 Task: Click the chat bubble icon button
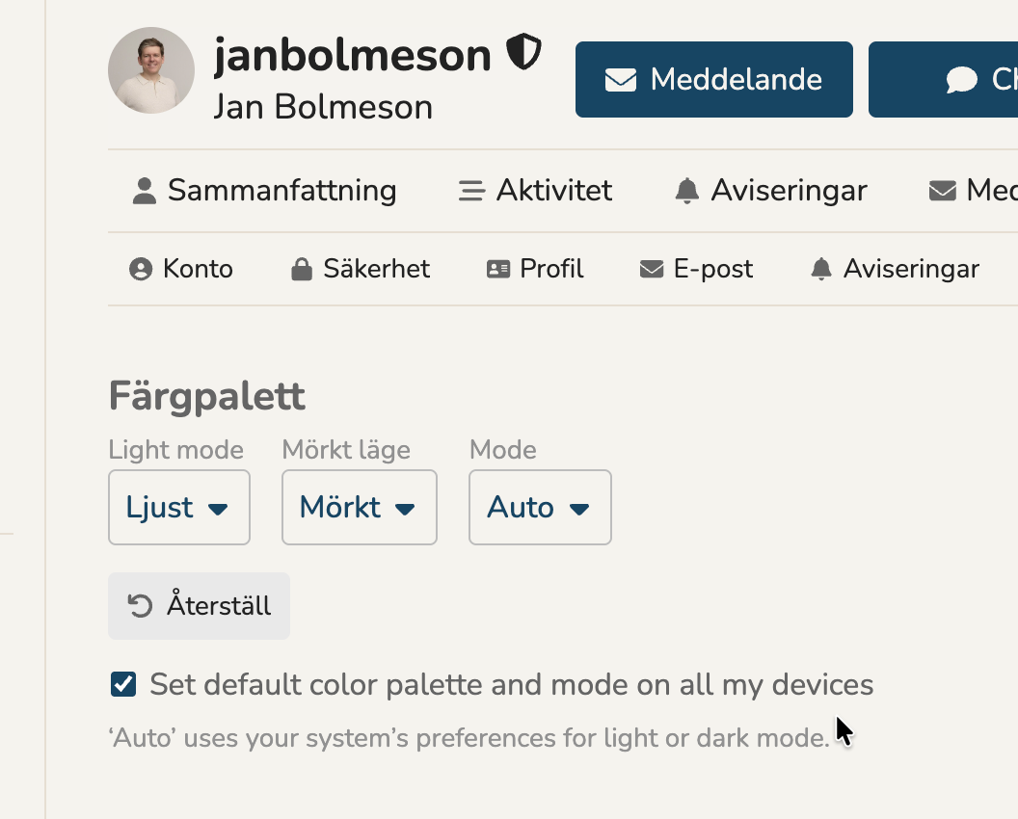click(x=961, y=80)
